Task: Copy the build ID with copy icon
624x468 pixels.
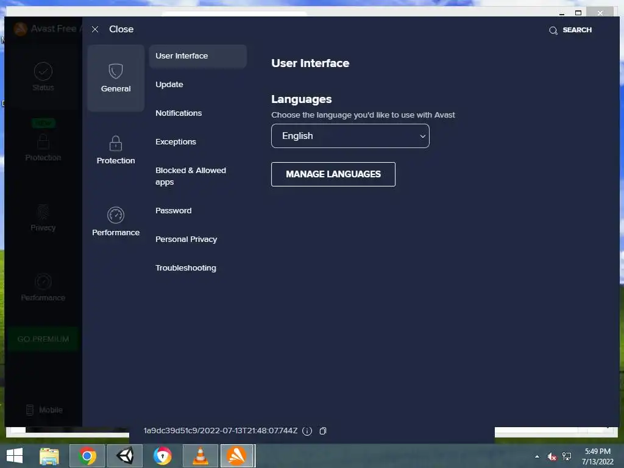Action: click(x=323, y=431)
